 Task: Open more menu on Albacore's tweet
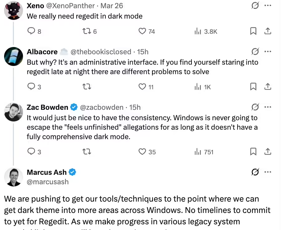point(267,51)
